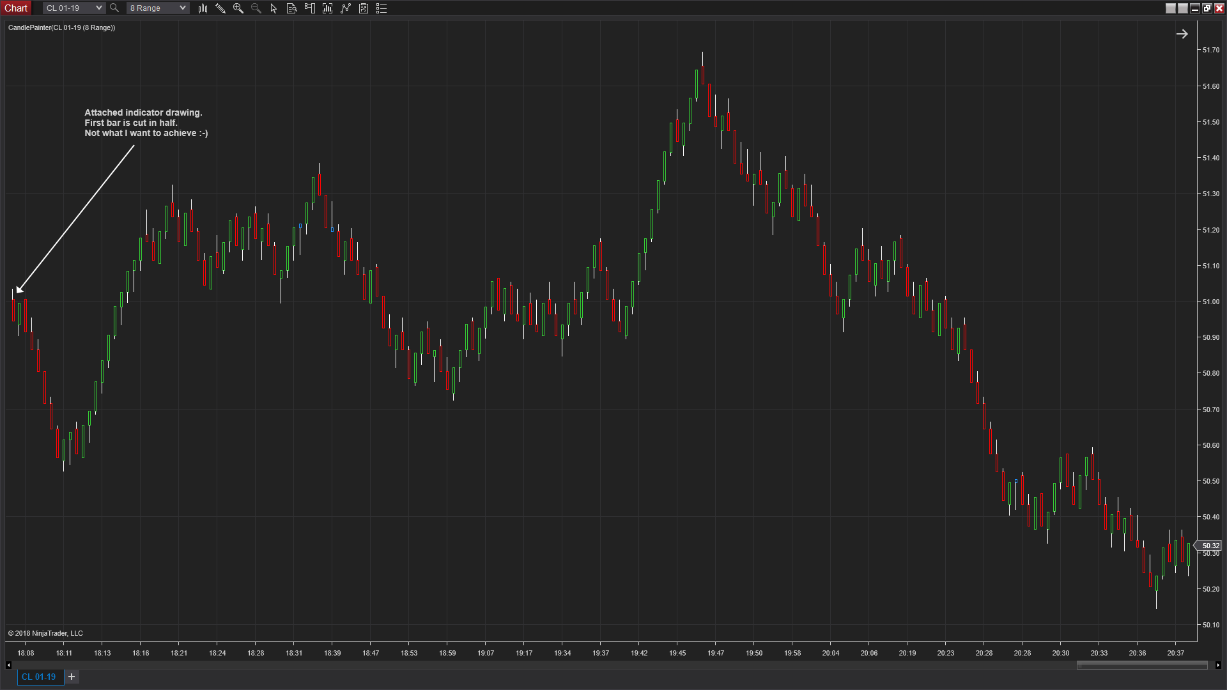1227x690 pixels.
Task: Click the zoom in magnifier icon
Action: [x=238, y=8]
